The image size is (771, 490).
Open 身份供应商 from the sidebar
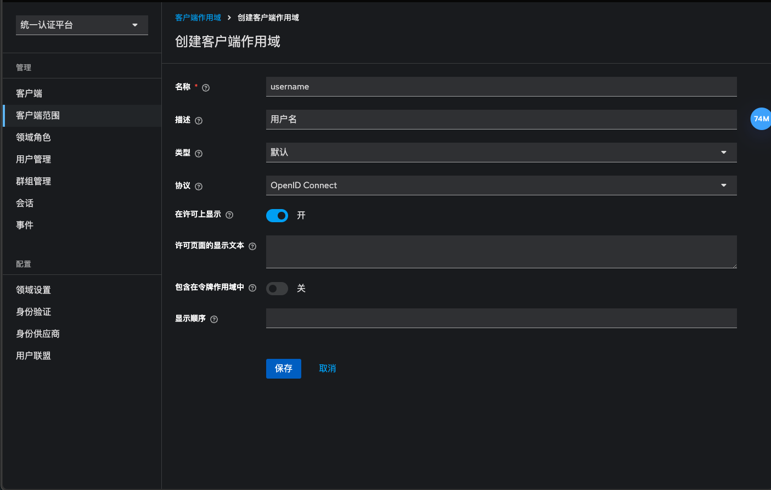[x=38, y=334]
